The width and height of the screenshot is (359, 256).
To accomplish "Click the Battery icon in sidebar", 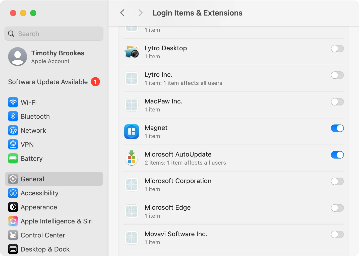I will 13,158.
